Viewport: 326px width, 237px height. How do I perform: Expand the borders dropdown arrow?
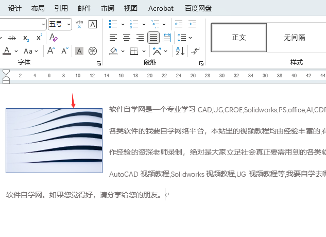click(x=144, y=51)
